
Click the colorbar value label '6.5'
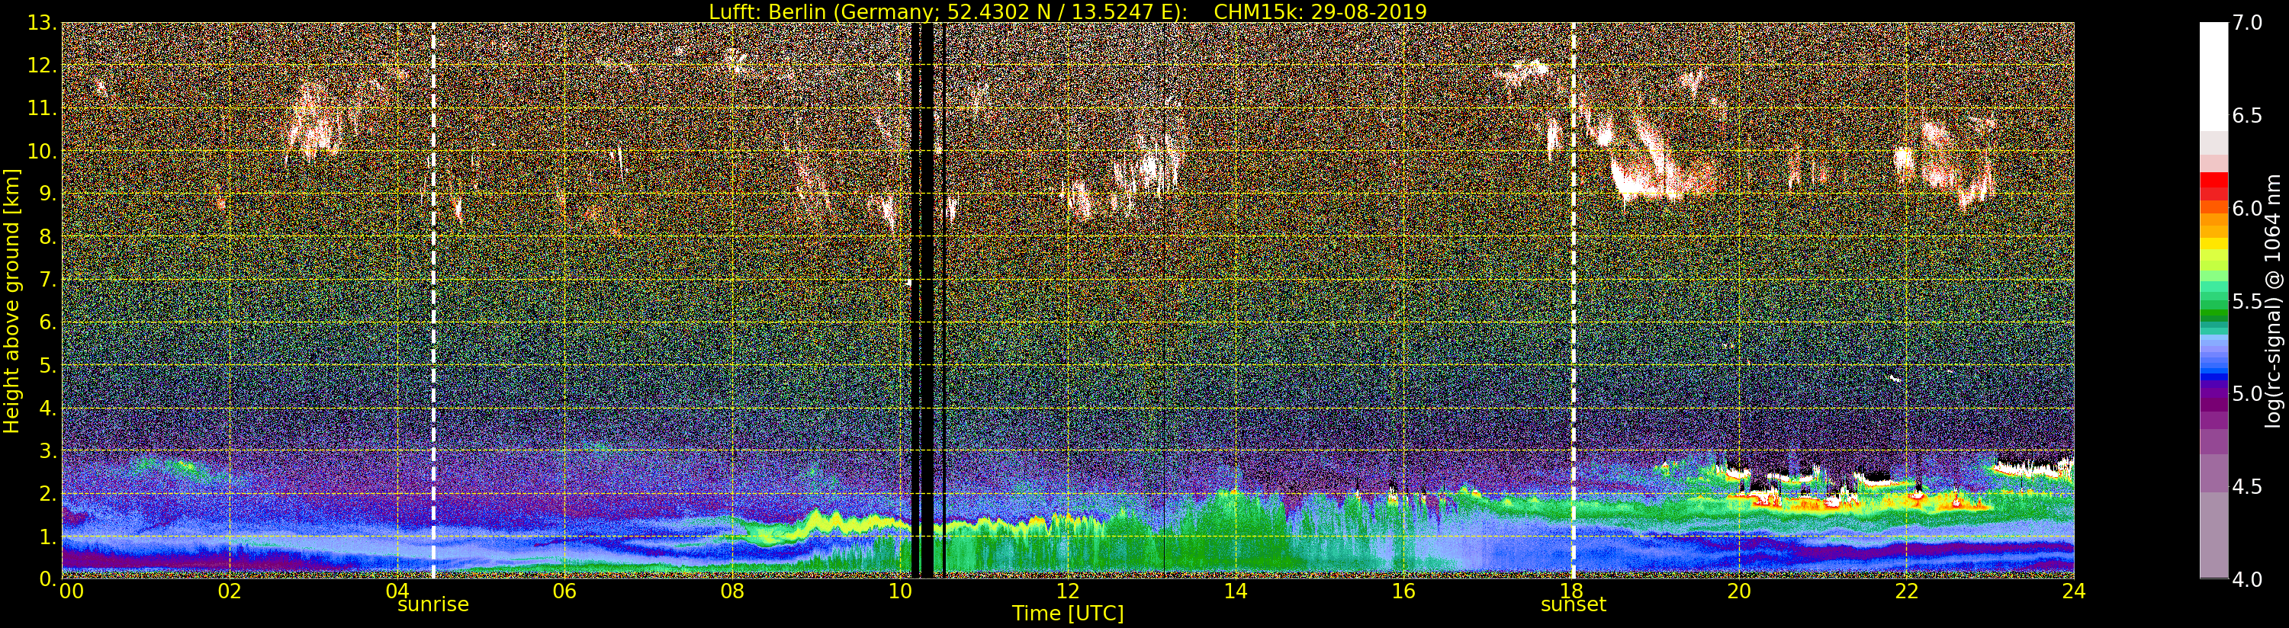(2247, 116)
